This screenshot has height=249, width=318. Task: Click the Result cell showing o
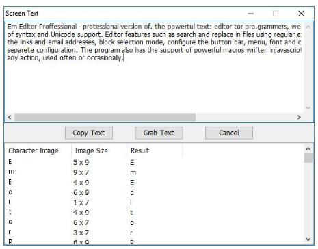(x=132, y=223)
